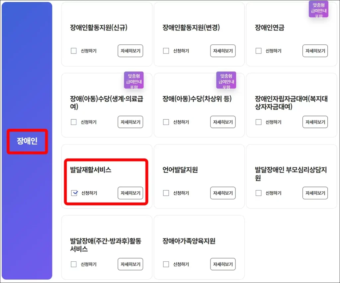Uncheck 신청하기 for 발달재활서비스
Viewport: 340px width, 283px height.
(74, 193)
